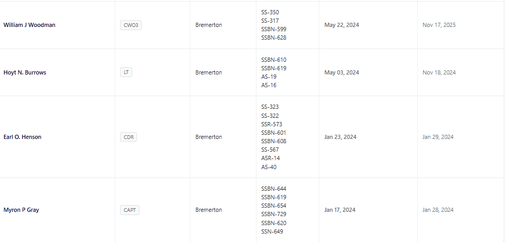Click Bremerton in Myron P Gray's row
This screenshot has height=242, width=505.
coord(208,210)
